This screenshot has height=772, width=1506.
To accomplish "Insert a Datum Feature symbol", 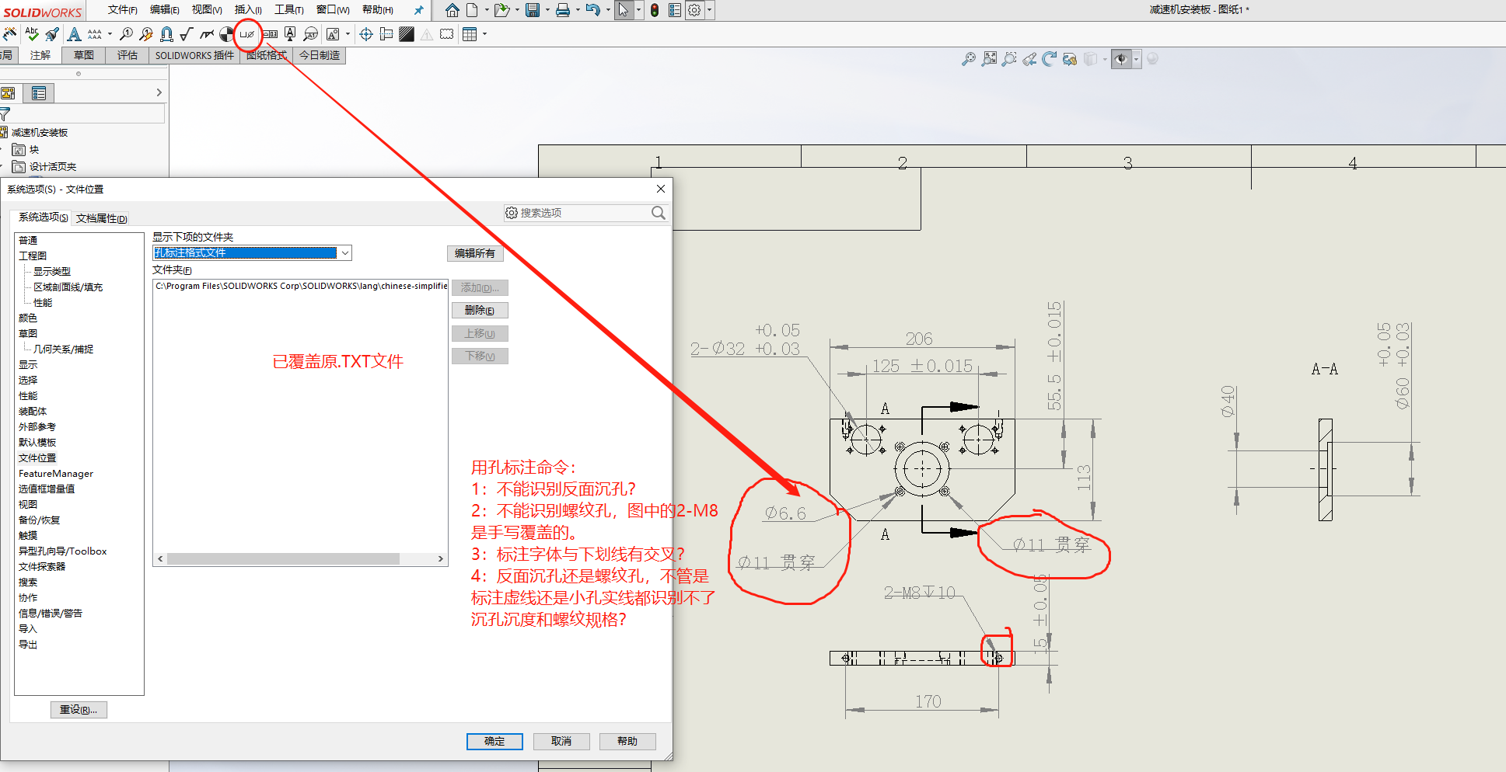I will (290, 34).
